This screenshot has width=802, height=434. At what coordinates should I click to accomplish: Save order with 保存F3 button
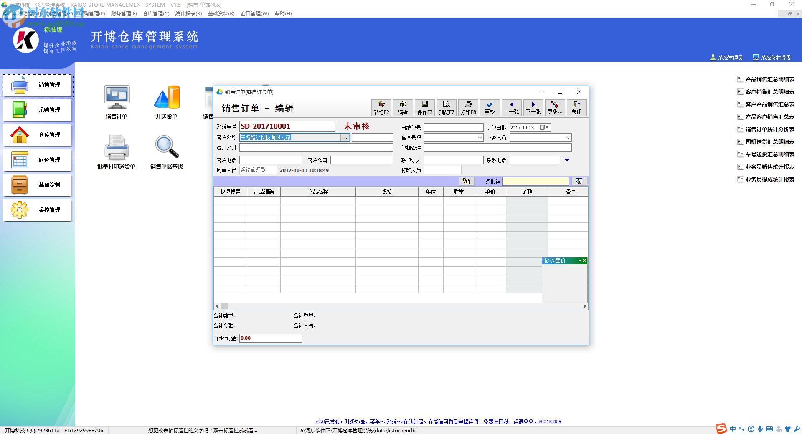(425, 108)
